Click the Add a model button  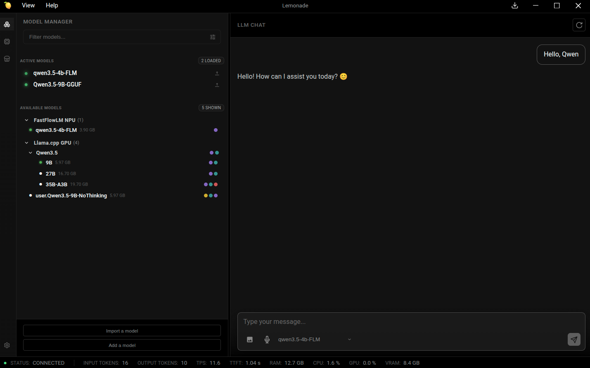(122, 345)
